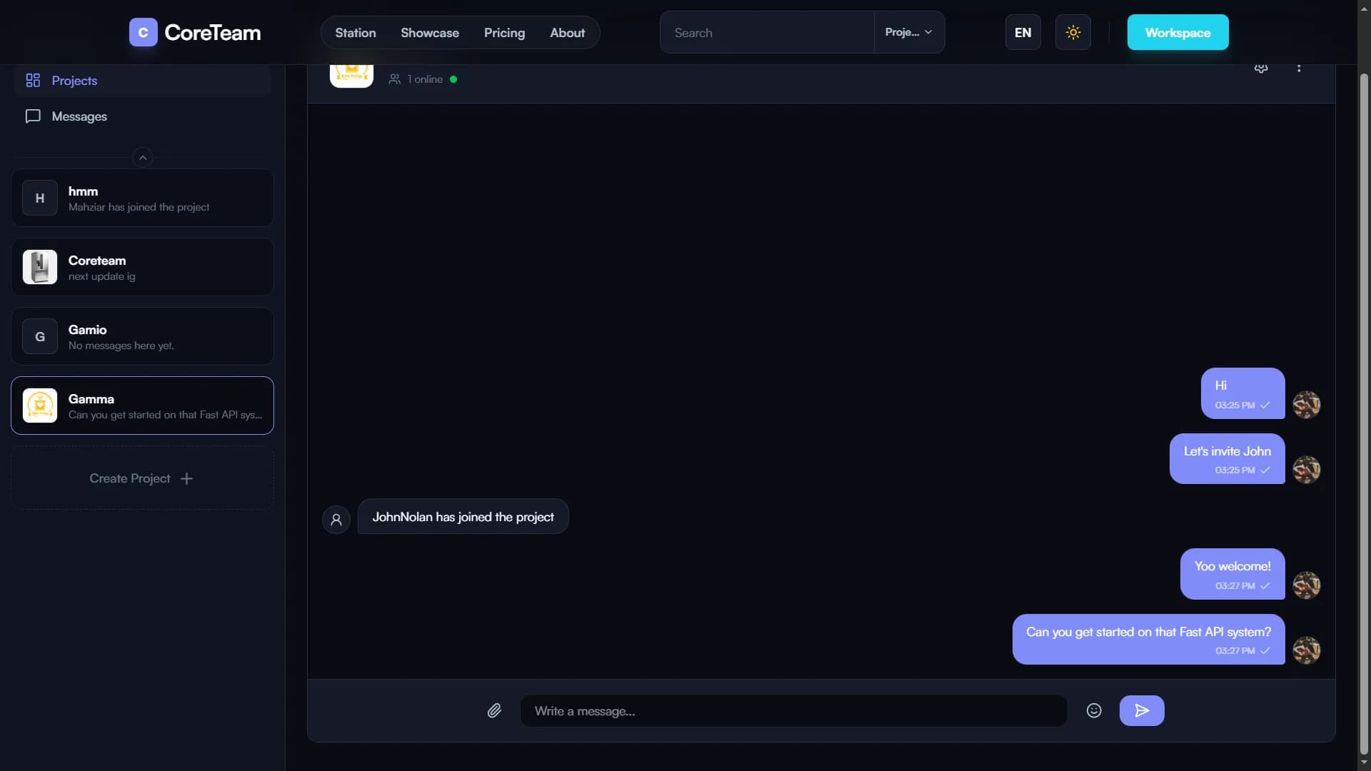Open the hmm project chat
This screenshot has height=771, width=1371.
click(142, 198)
